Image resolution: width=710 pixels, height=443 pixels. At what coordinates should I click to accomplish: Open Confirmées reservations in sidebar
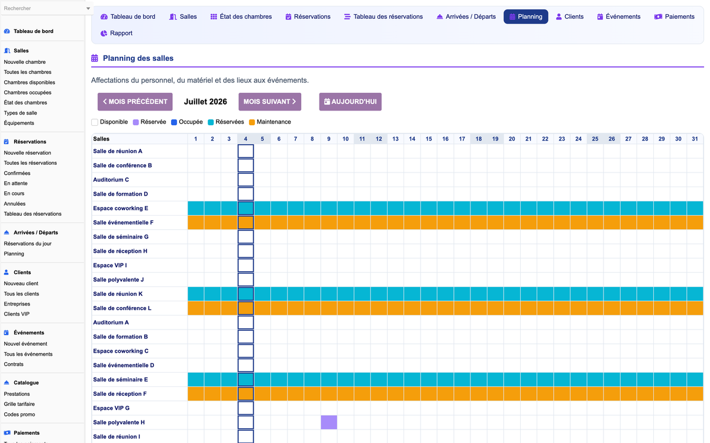point(17,173)
